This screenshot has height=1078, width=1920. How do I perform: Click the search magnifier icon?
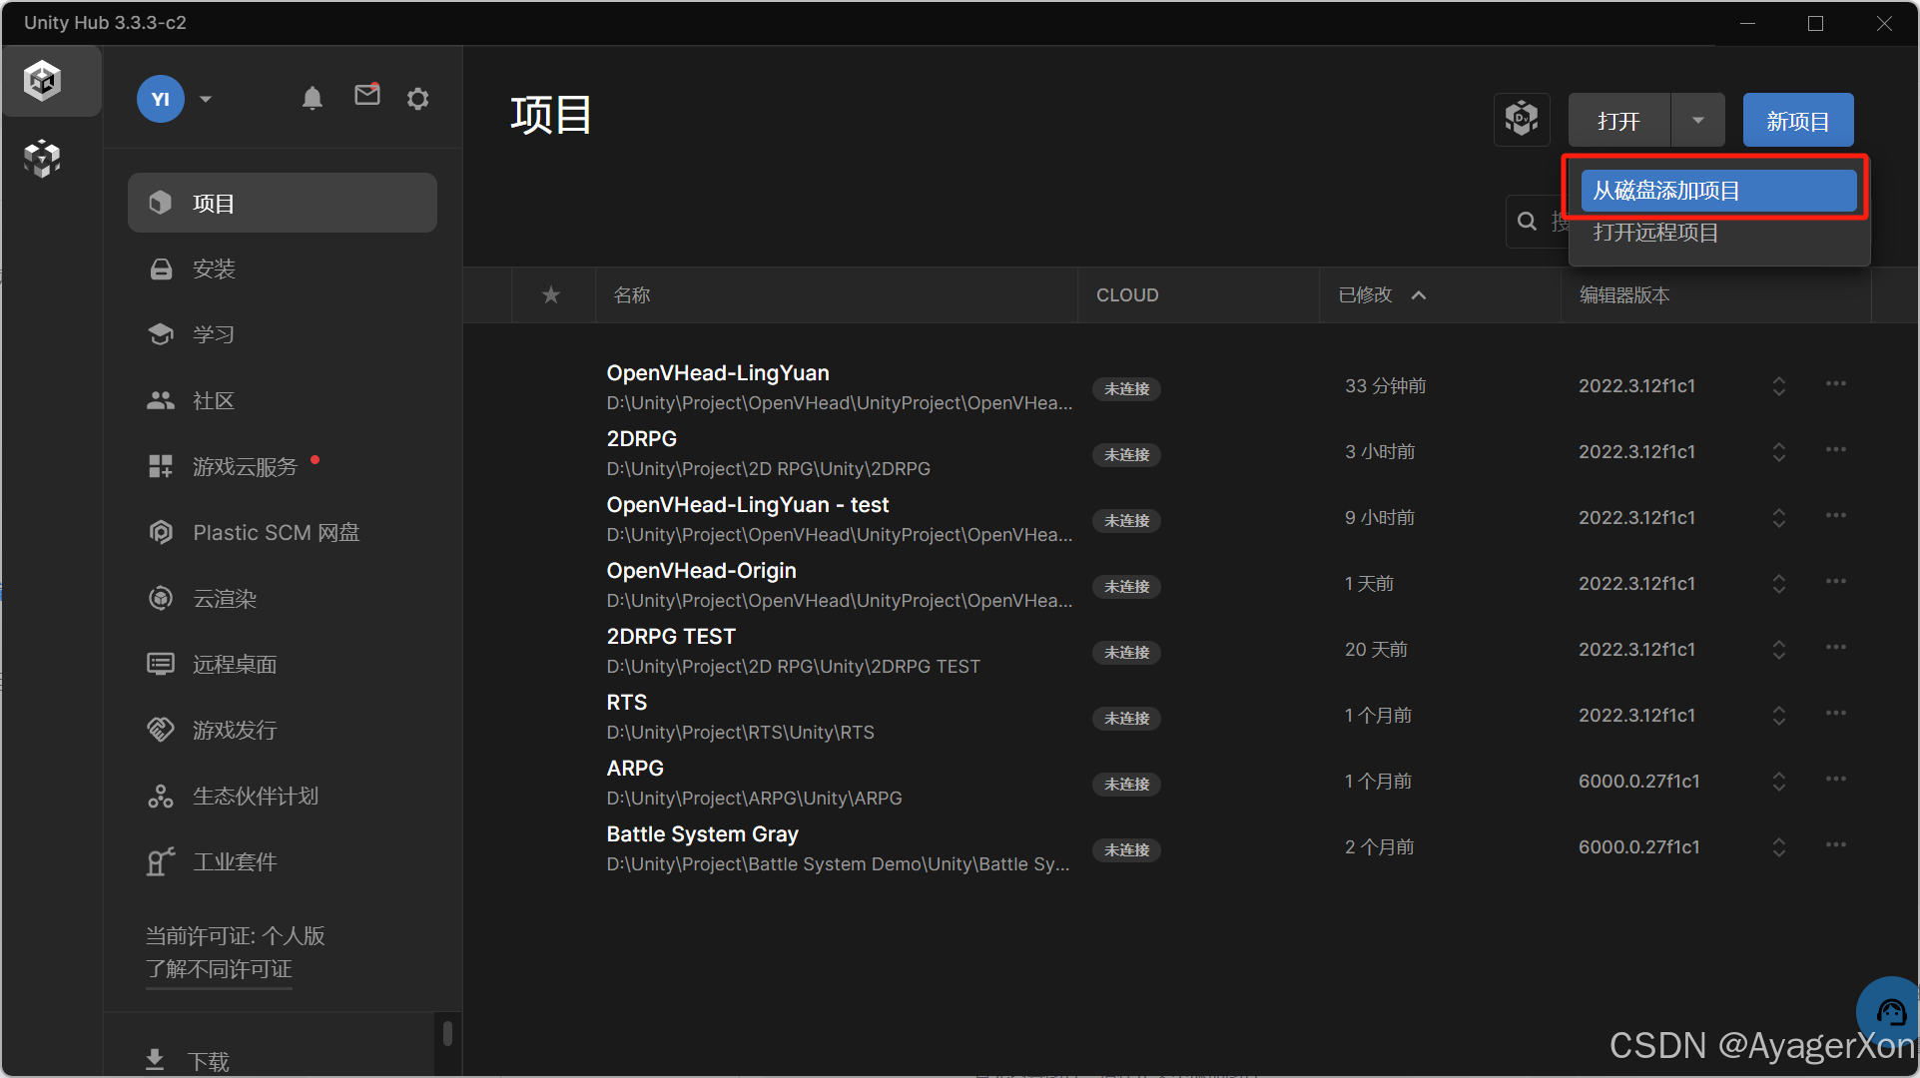[1528, 222]
